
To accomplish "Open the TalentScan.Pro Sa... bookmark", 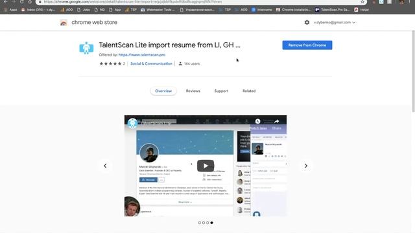I will tap(333, 10).
